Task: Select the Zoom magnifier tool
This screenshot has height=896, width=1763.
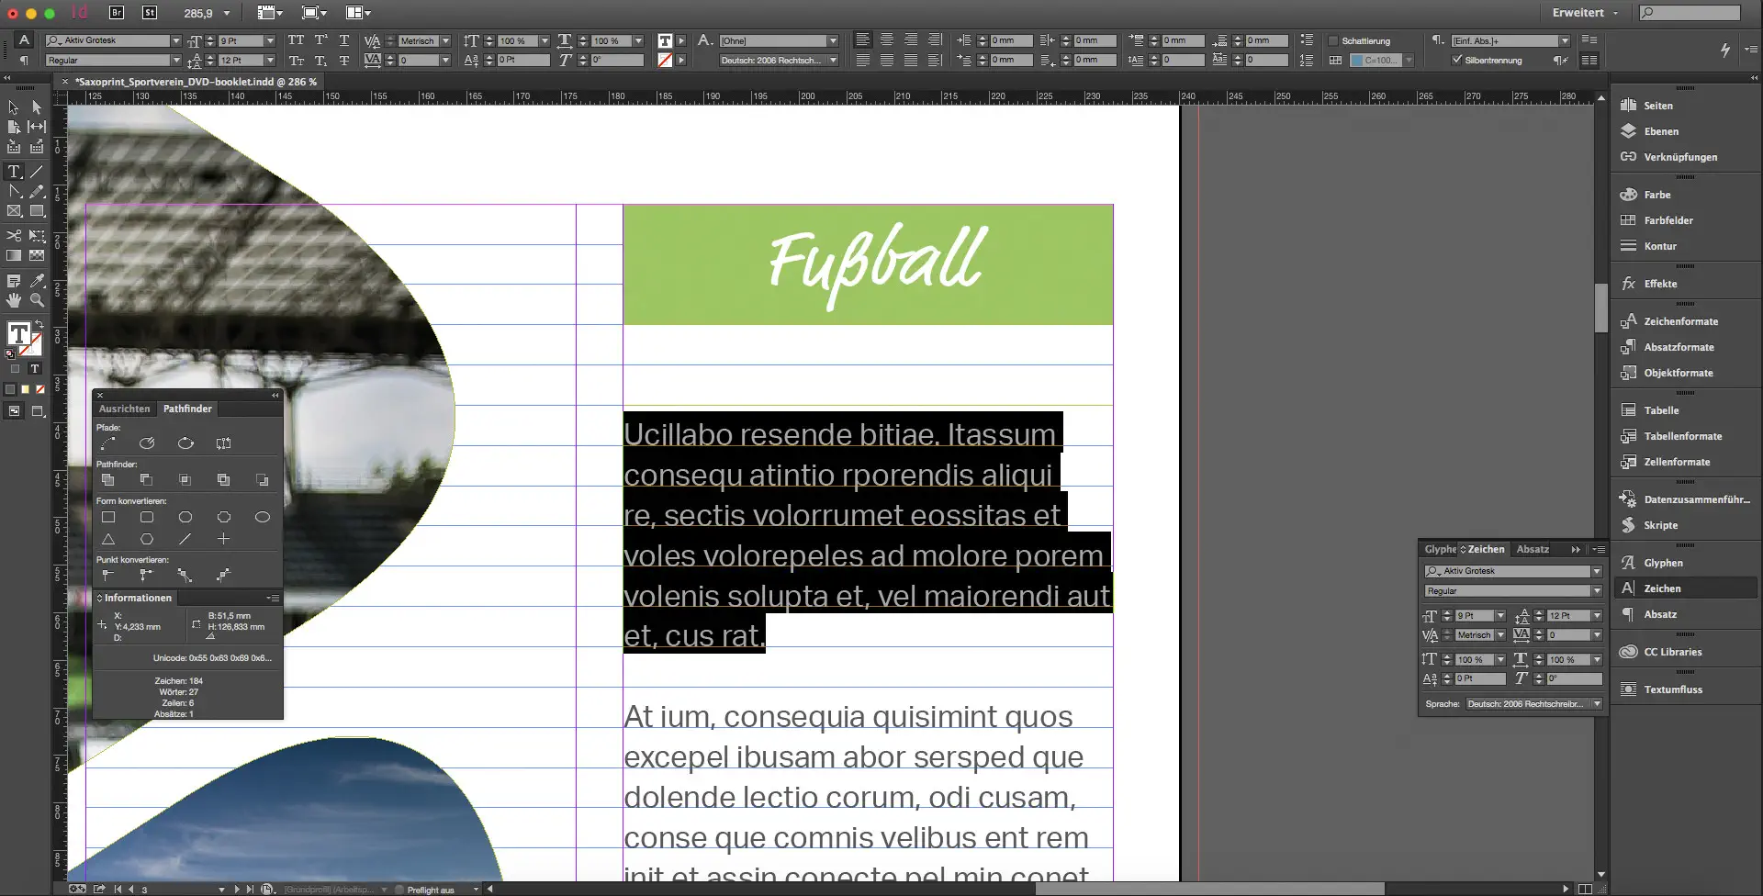Action: [37, 300]
